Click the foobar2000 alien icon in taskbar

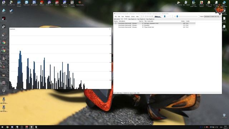(x=31, y=127)
